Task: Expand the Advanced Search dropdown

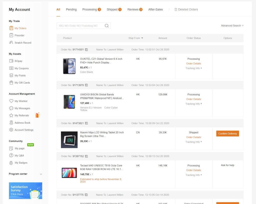Action: click(x=232, y=26)
